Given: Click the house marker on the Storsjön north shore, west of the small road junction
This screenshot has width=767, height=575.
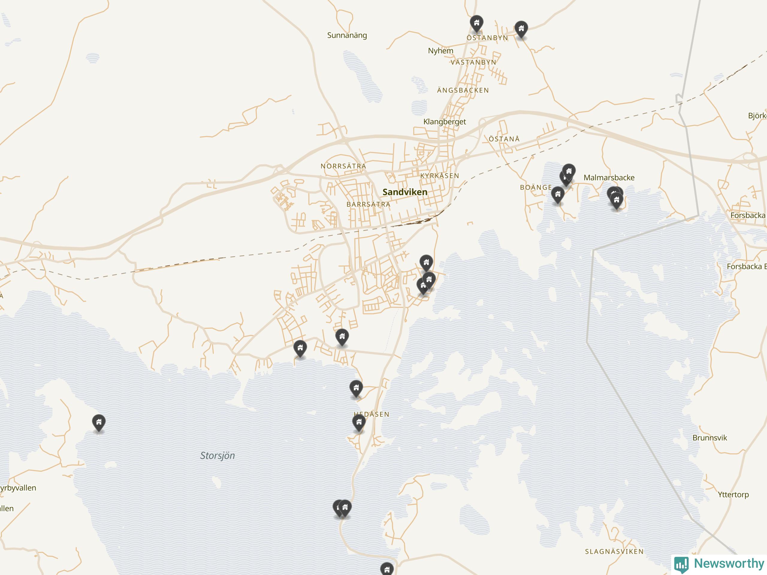Looking at the screenshot, I should tap(300, 348).
